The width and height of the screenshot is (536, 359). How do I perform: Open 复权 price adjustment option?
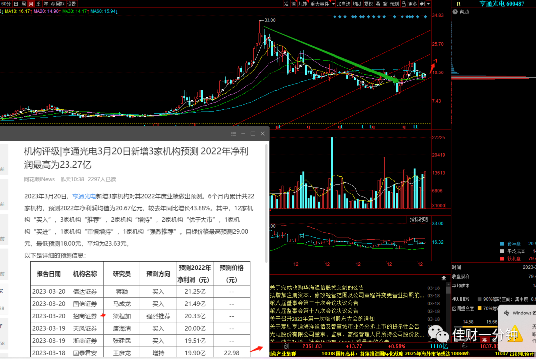[368, 4]
